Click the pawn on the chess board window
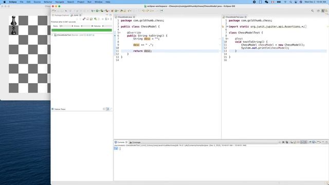The height and width of the screenshot is (185, 329). [14, 30]
